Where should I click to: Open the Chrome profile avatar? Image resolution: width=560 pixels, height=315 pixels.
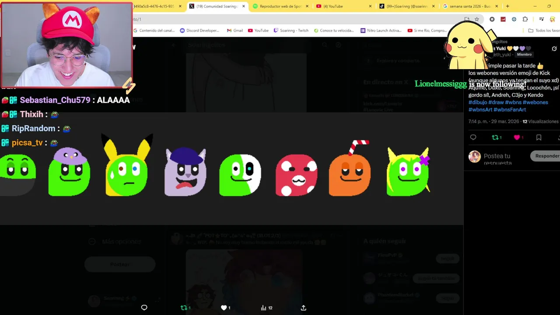pyautogui.click(x=553, y=19)
